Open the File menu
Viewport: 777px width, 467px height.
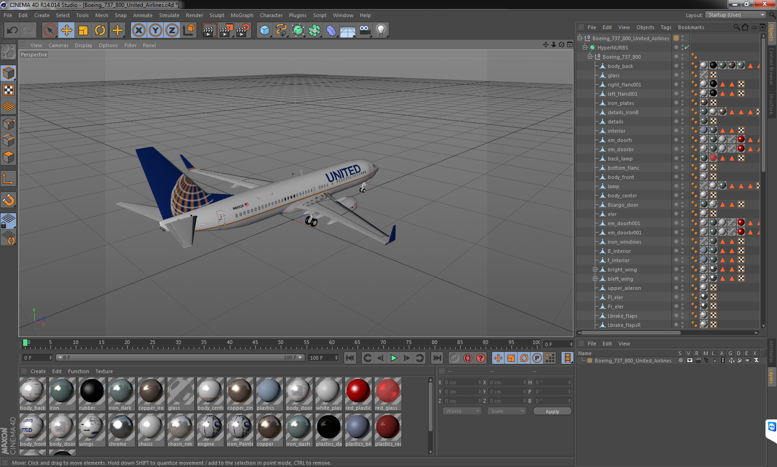(x=8, y=15)
